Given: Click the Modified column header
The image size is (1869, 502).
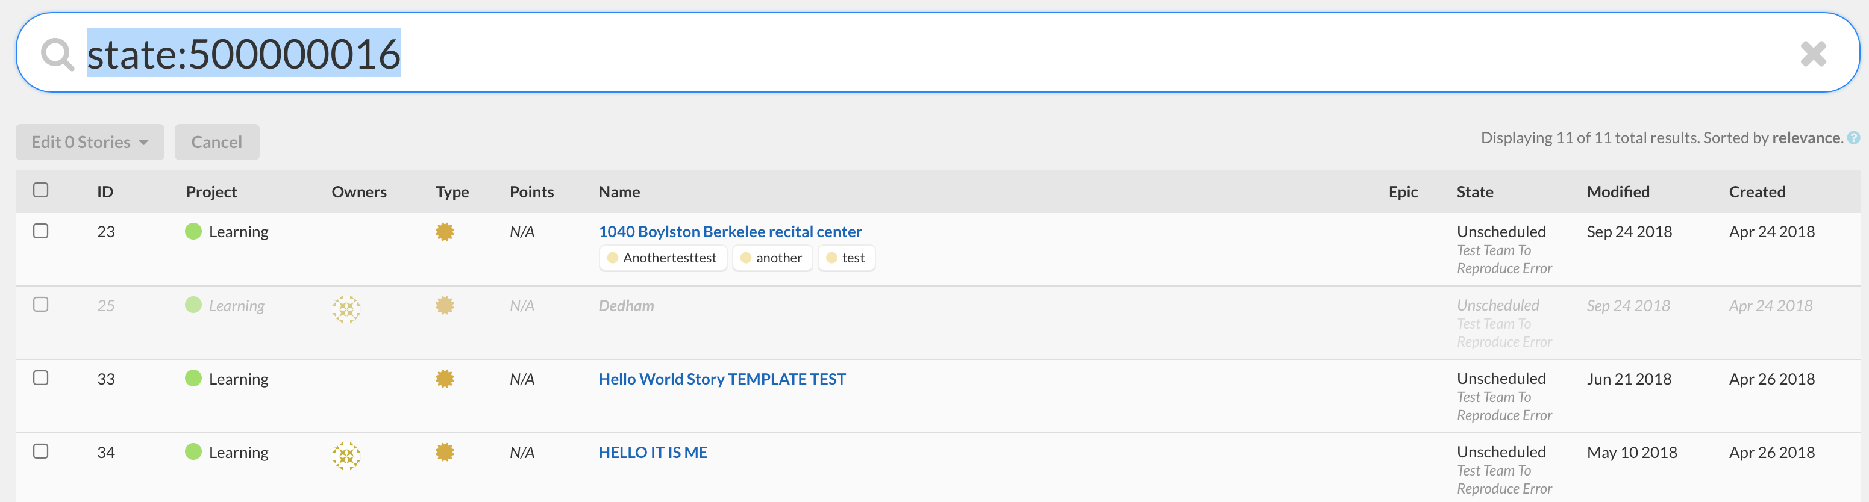Looking at the screenshot, I should [1618, 192].
